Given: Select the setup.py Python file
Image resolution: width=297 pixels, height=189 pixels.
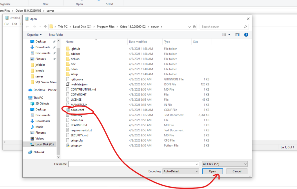Looking at the screenshot, I should [x=76, y=146].
